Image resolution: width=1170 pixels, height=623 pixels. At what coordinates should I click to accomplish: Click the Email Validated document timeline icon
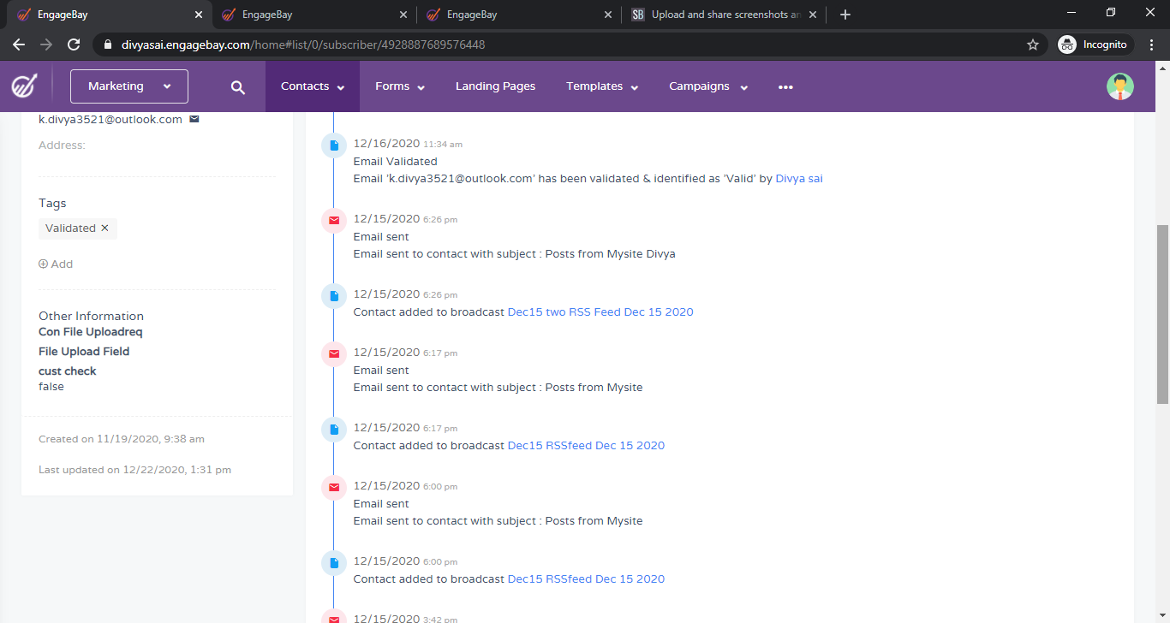(334, 145)
